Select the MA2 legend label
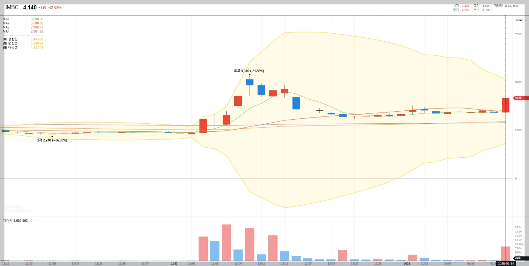 pyautogui.click(x=6, y=23)
